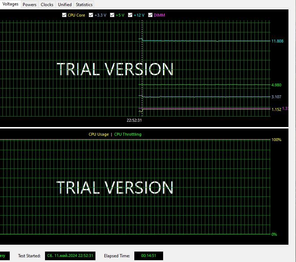The width and height of the screenshot is (296, 262).
Task: Go to the Statistics tab
Action: (x=84, y=5)
